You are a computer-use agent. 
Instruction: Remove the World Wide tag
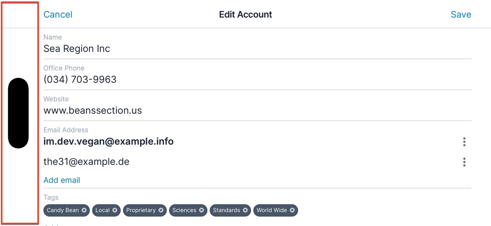tap(292, 210)
